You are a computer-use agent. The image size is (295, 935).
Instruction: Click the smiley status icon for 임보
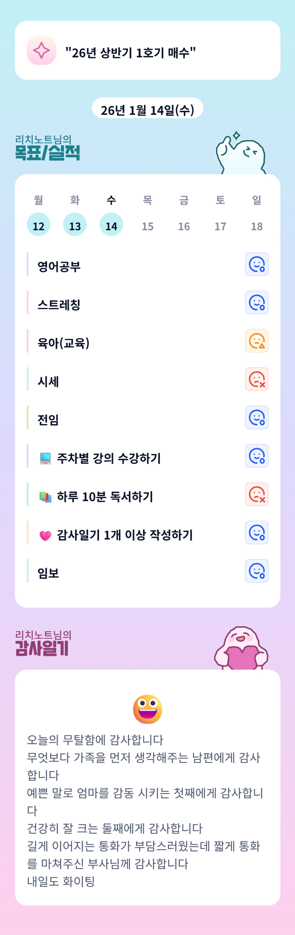(x=256, y=571)
